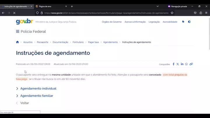Click the home icon in breadcrumb

(17, 42)
